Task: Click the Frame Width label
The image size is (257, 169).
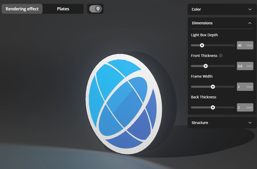Action: pos(202,76)
